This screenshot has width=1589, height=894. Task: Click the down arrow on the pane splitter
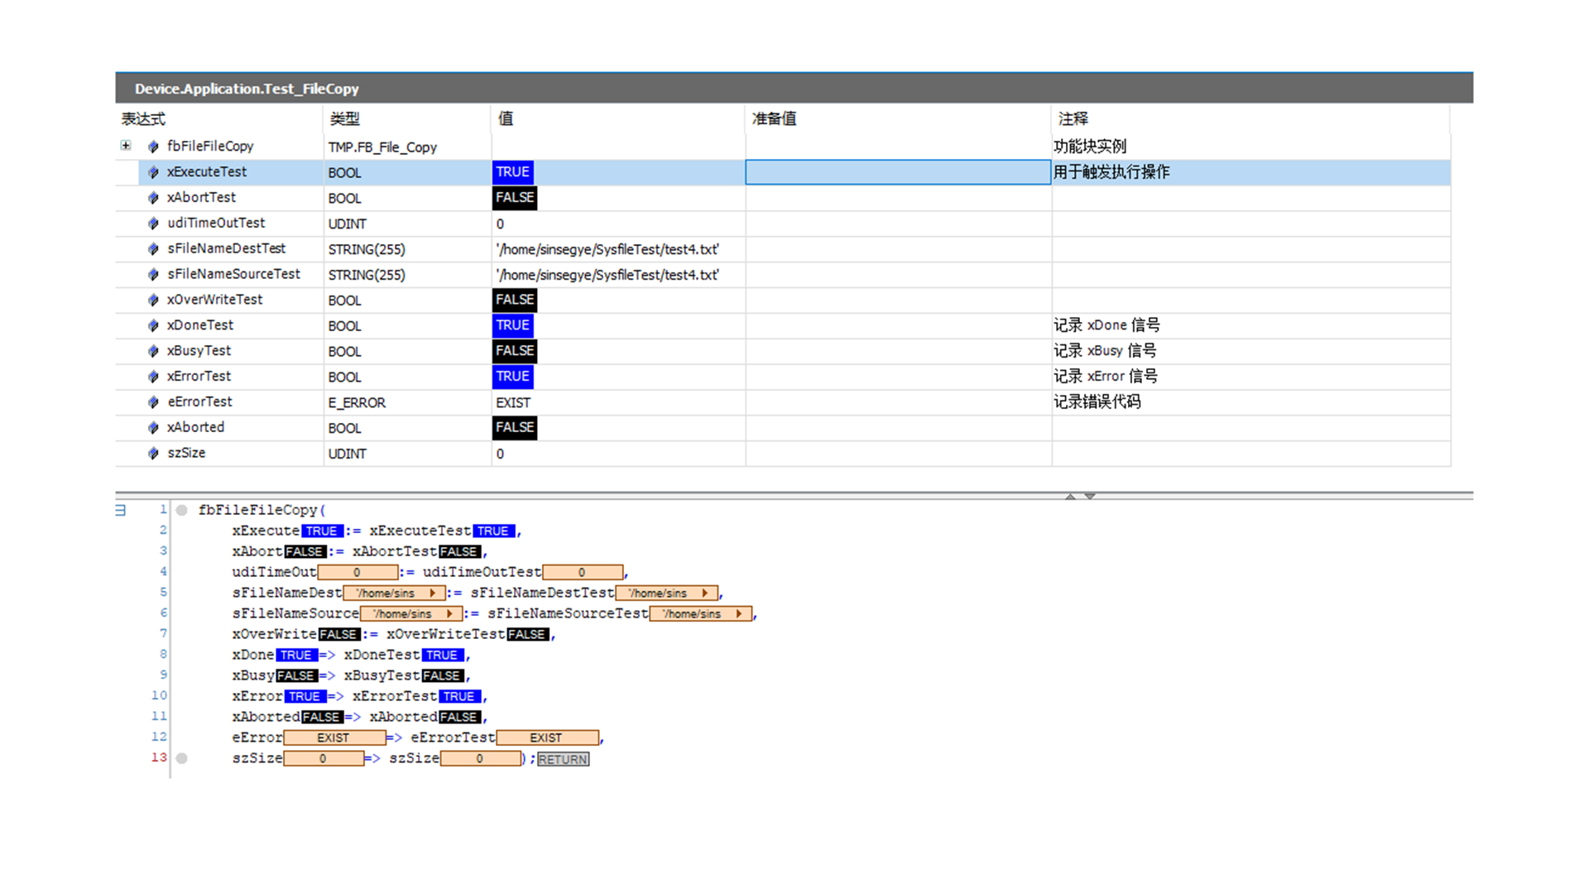(1090, 496)
